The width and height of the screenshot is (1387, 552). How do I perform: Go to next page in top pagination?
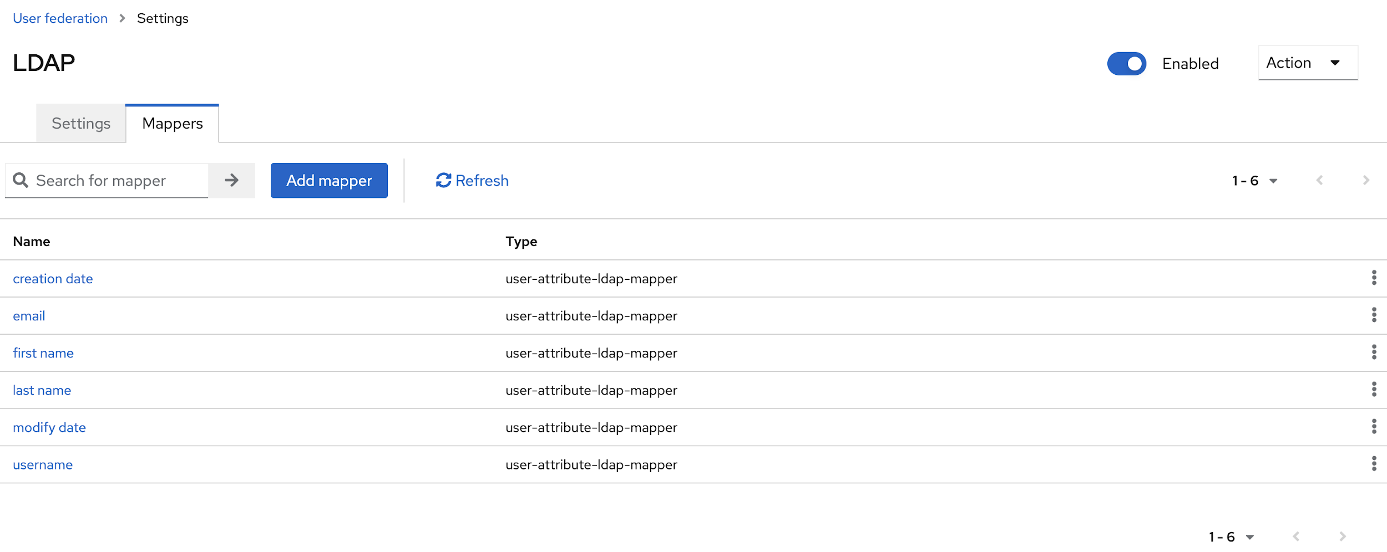coord(1365,180)
